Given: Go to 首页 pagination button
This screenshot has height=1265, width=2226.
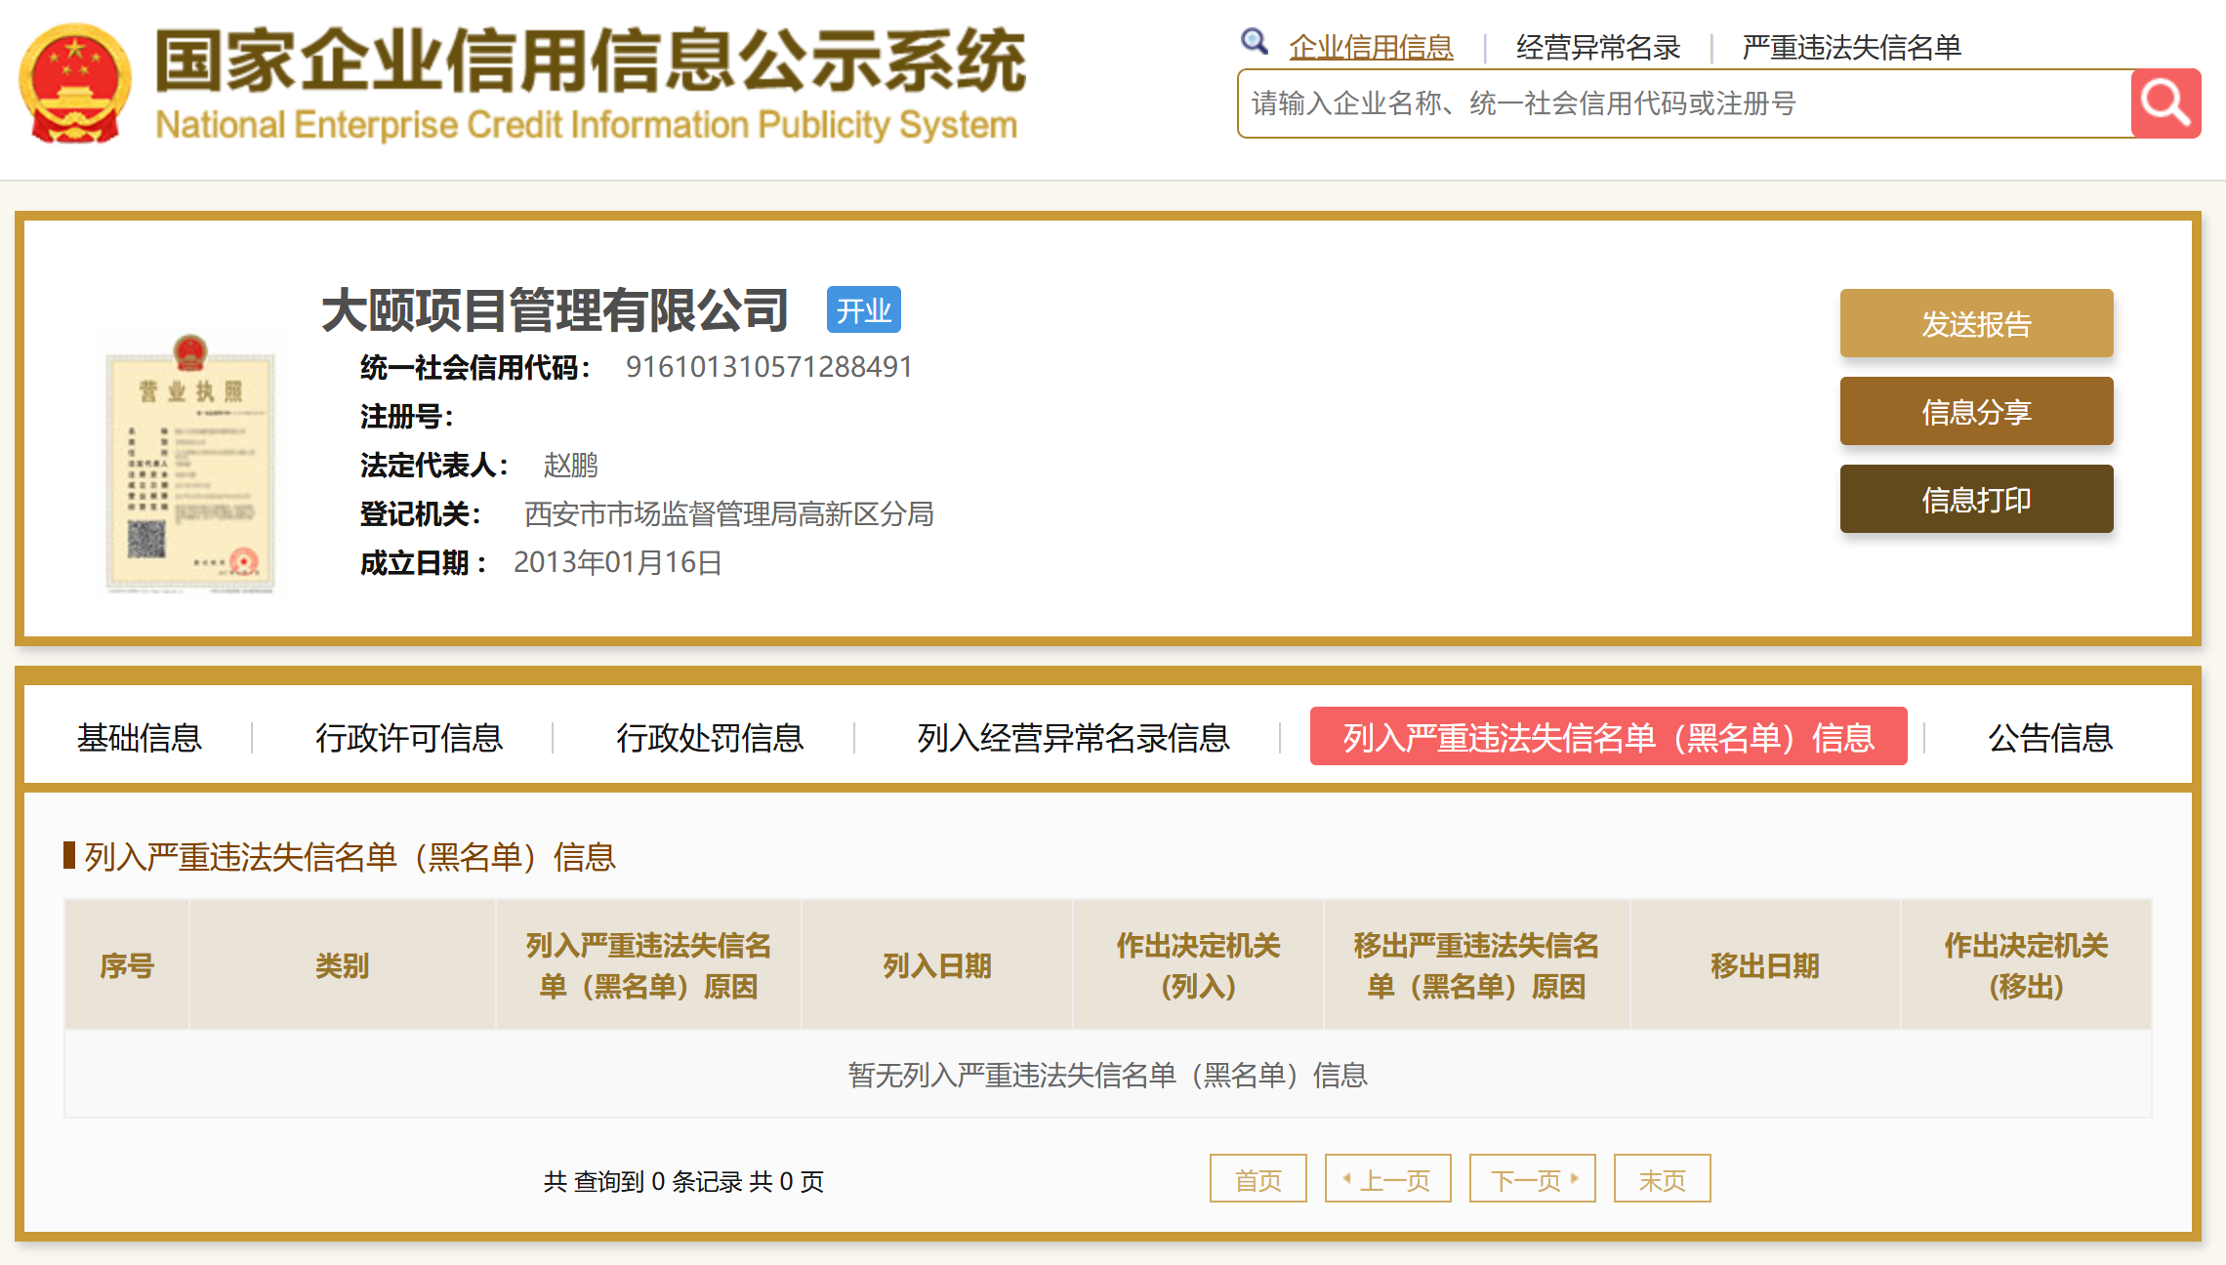Looking at the screenshot, I should [x=1257, y=1179].
